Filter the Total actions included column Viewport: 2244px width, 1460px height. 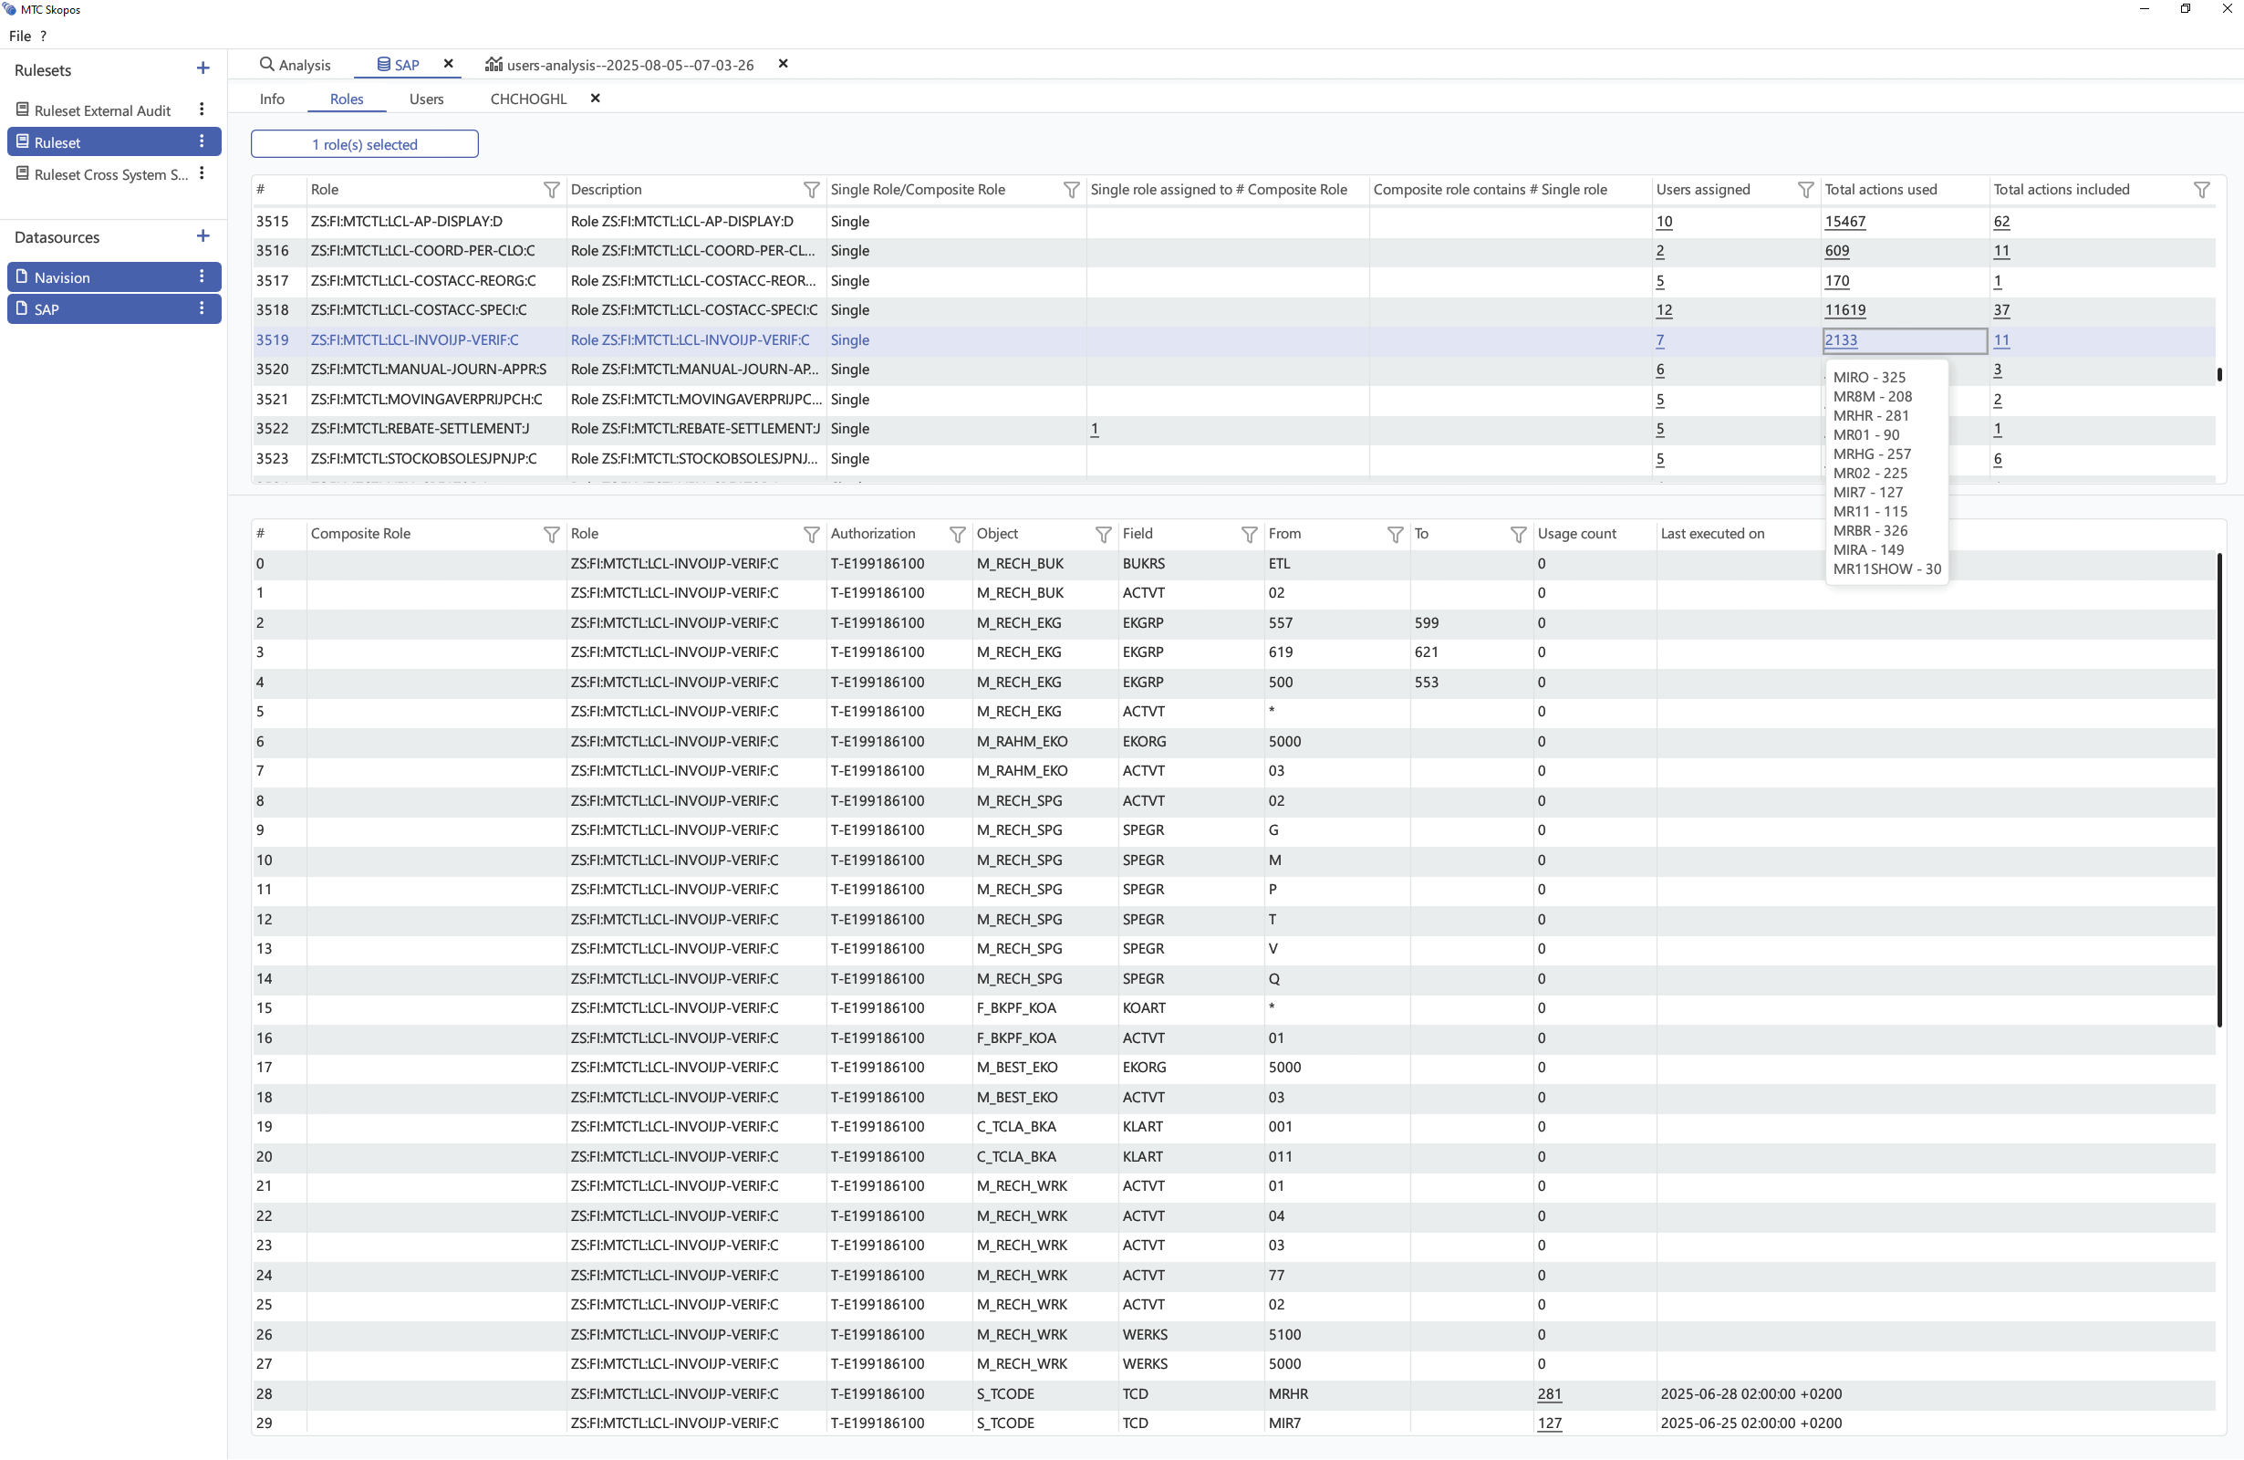(2201, 190)
